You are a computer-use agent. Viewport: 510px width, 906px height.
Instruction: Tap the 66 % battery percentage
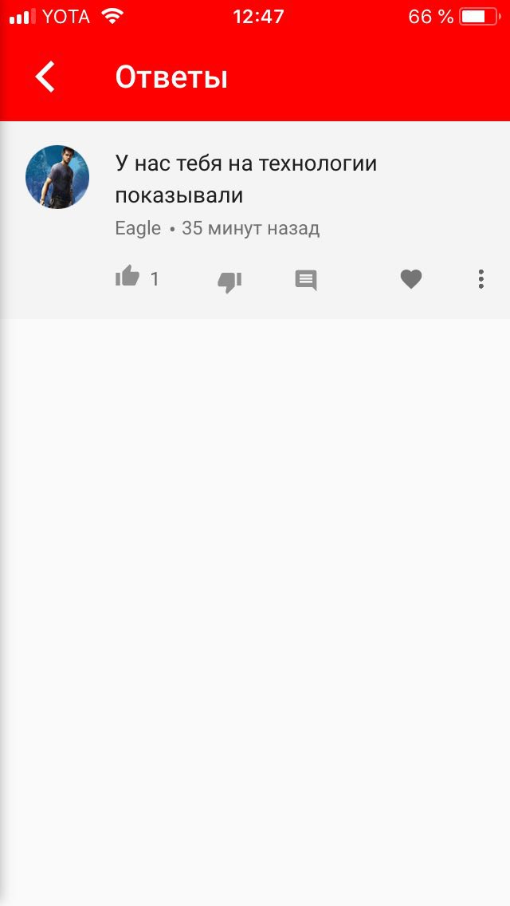click(x=431, y=17)
